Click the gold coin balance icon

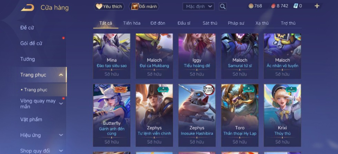pyautogui.click(x=251, y=6)
